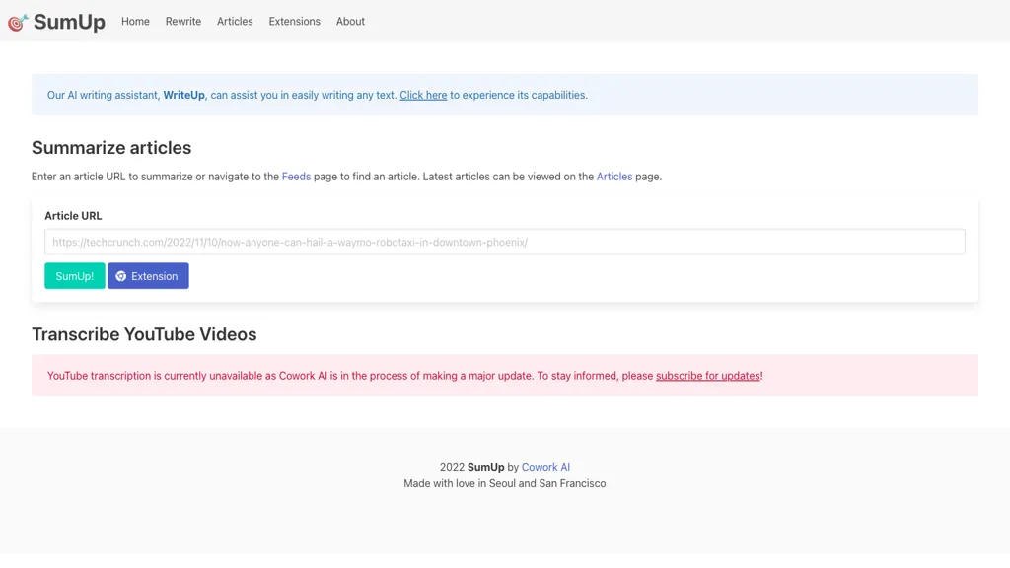Click the Articles link in the description
The height and width of the screenshot is (568, 1010).
point(613,177)
